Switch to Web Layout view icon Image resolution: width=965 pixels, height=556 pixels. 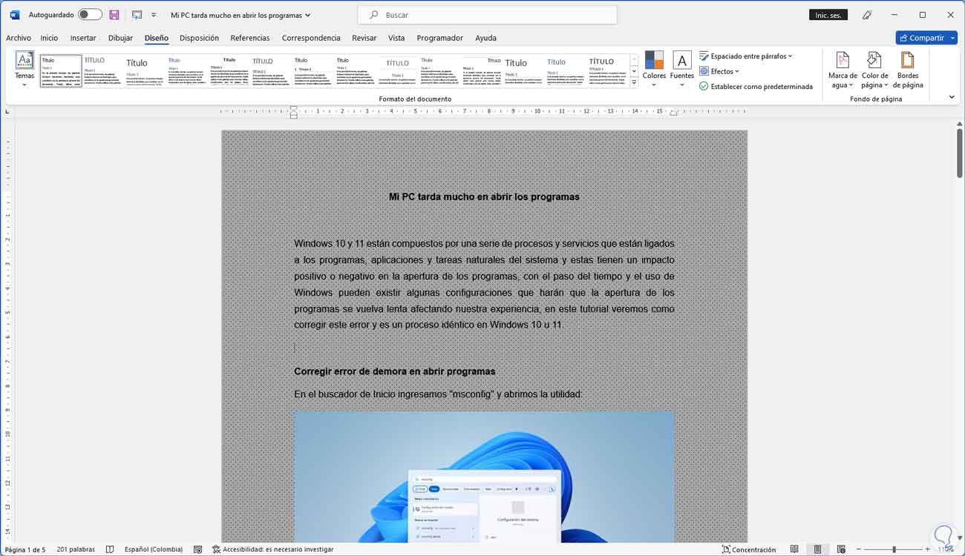840,549
